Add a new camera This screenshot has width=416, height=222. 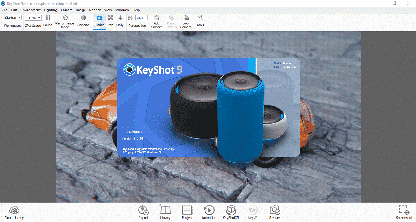pyautogui.click(x=157, y=22)
